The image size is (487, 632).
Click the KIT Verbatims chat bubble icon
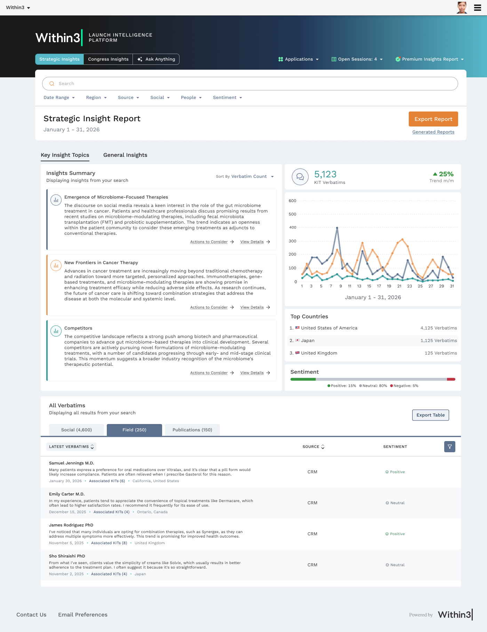click(x=300, y=177)
